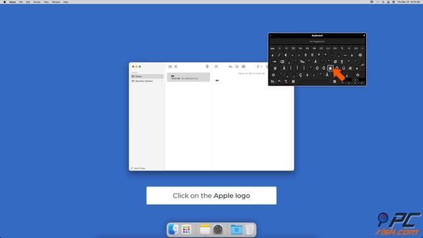The image size is (423, 238).
Task: Click the € key on the keyboard
Action: 286,55
